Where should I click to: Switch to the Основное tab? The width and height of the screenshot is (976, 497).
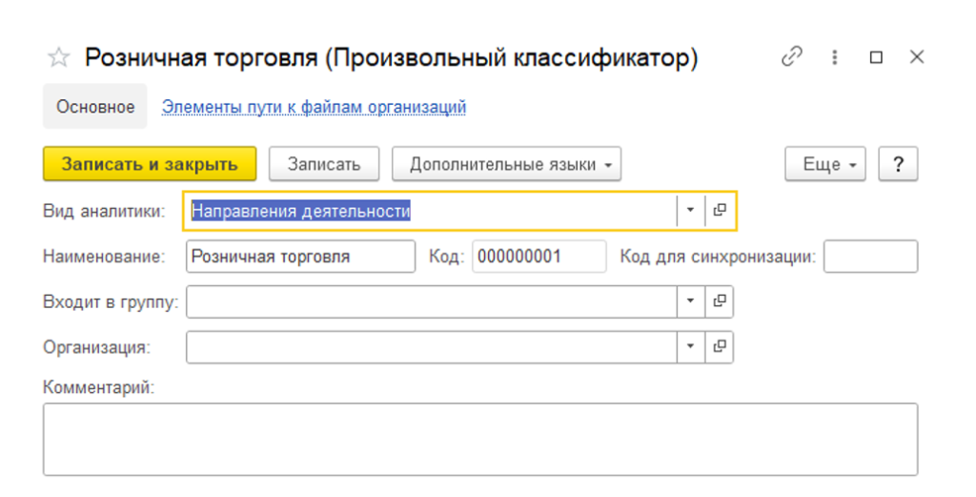tap(95, 107)
